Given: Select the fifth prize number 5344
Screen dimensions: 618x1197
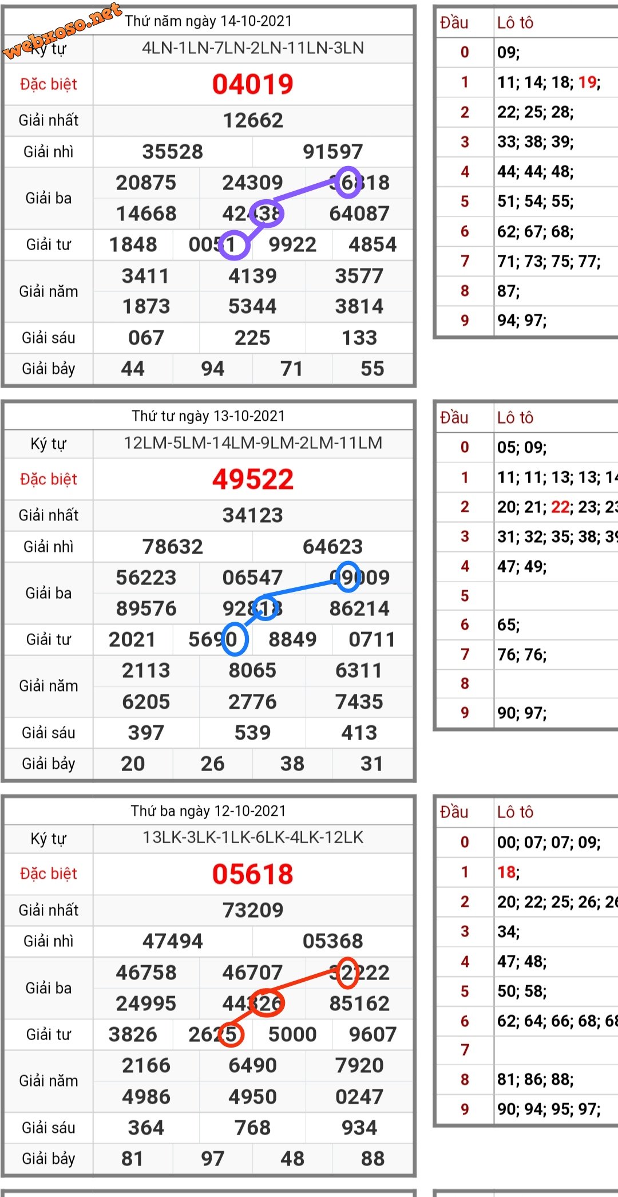Looking at the screenshot, I should pyautogui.click(x=253, y=306).
